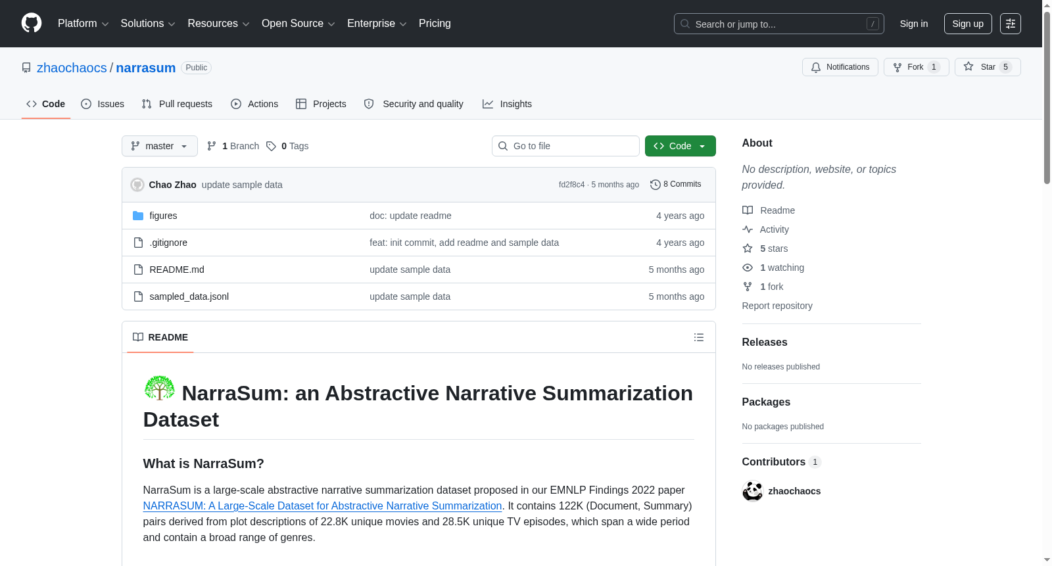Switch to the Insights tab
Viewport: 1052px width, 566px height.
(507, 104)
